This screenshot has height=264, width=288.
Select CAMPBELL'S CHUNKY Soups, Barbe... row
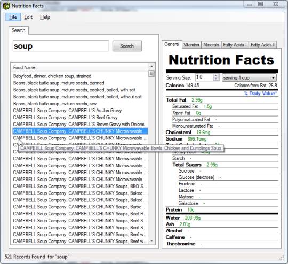79,207
